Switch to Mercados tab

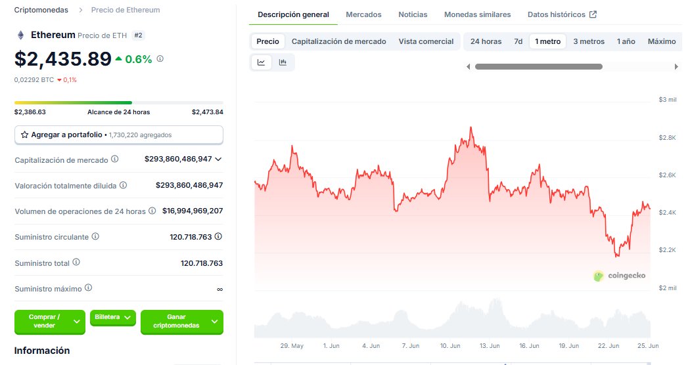[363, 14]
